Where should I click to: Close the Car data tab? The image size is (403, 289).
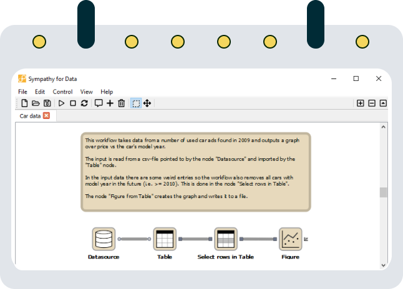47,116
